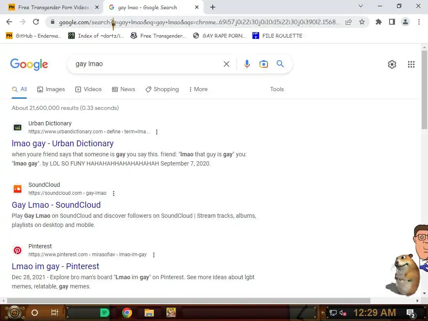
Task: Open the Index of ~dartz bookmark
Action: [96, 36]
